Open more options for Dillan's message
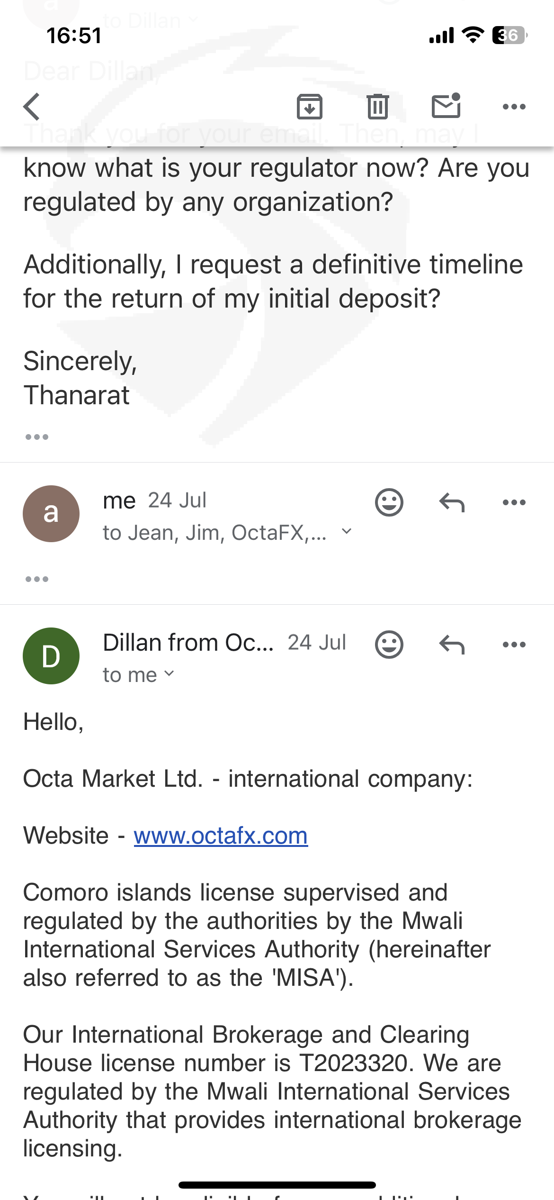The height and width of the screenshot is (1200, 554). (x=514, y=645)
